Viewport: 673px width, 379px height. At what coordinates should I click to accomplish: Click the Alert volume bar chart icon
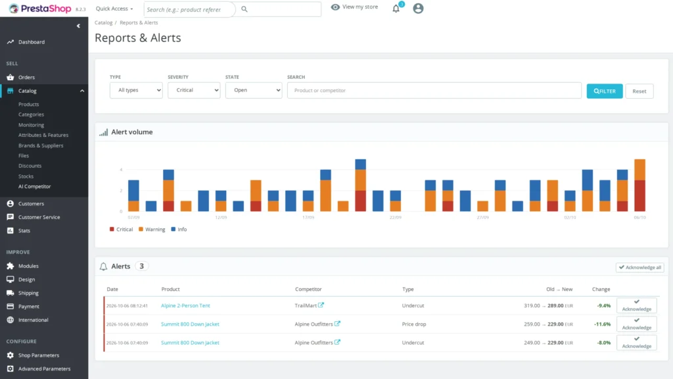click(x=103, y=132)
